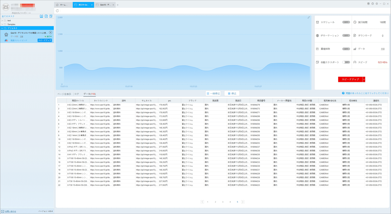Click the robot icon of the Qoo10 task
391x214 pixels.
coord(6,34)
